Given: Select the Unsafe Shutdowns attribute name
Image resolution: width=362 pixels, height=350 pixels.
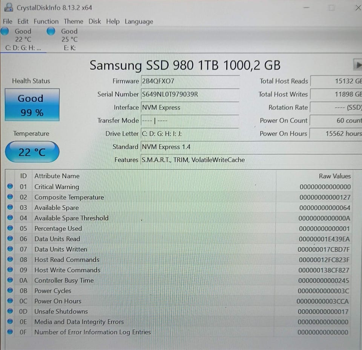Looking at the screenshot, I should pos(61,312).
